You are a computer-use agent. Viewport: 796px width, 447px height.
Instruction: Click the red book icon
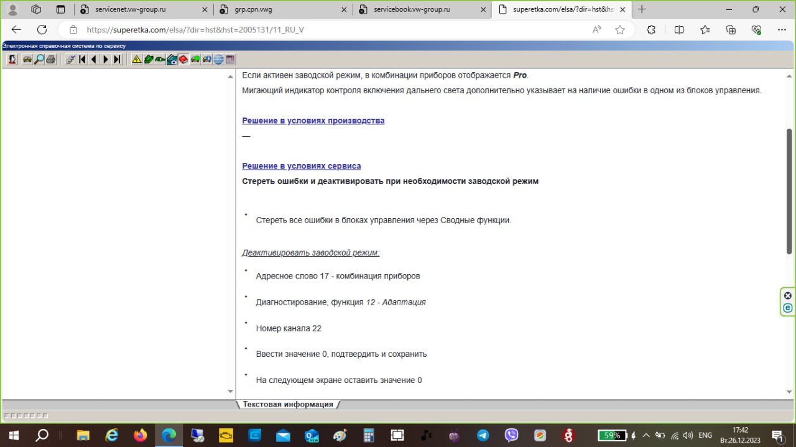(x=184, y=59)
